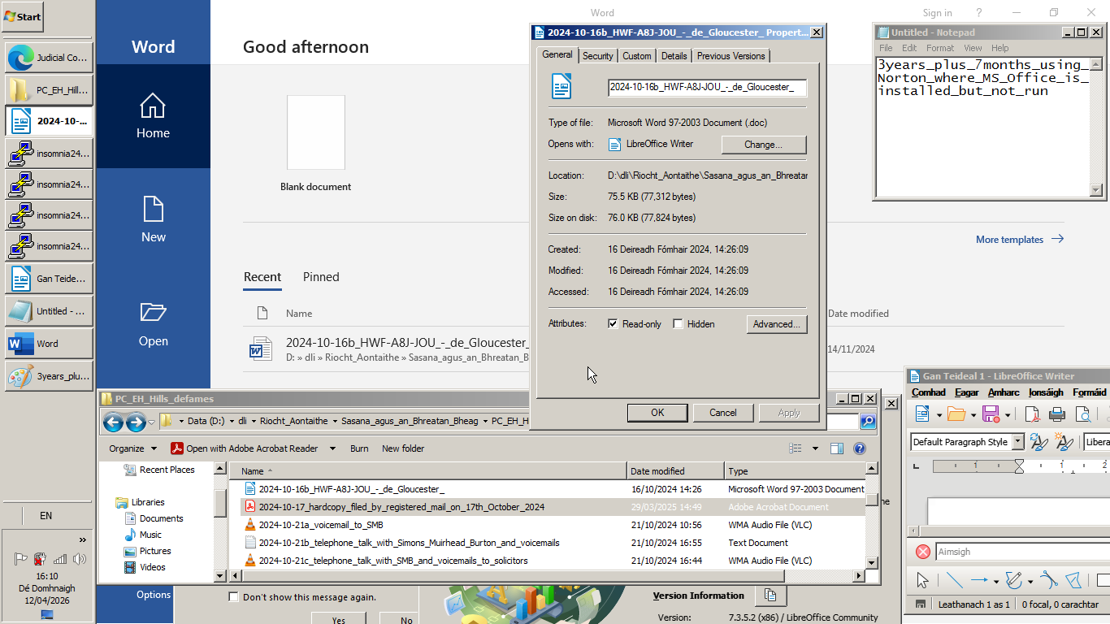
Task: Click the Print icon in LibreOffice Writer
Action: pos(1057,414)
